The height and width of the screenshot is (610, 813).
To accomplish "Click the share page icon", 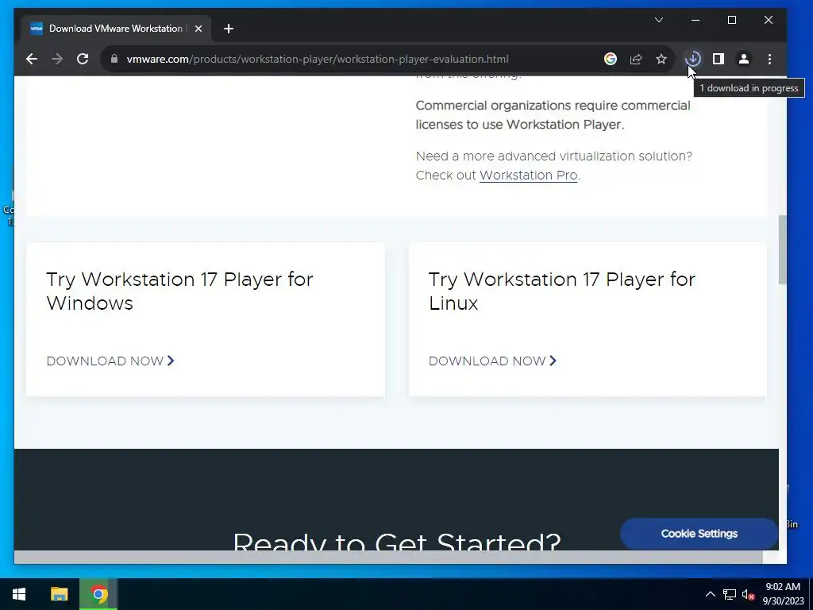I will click(636, 59).
